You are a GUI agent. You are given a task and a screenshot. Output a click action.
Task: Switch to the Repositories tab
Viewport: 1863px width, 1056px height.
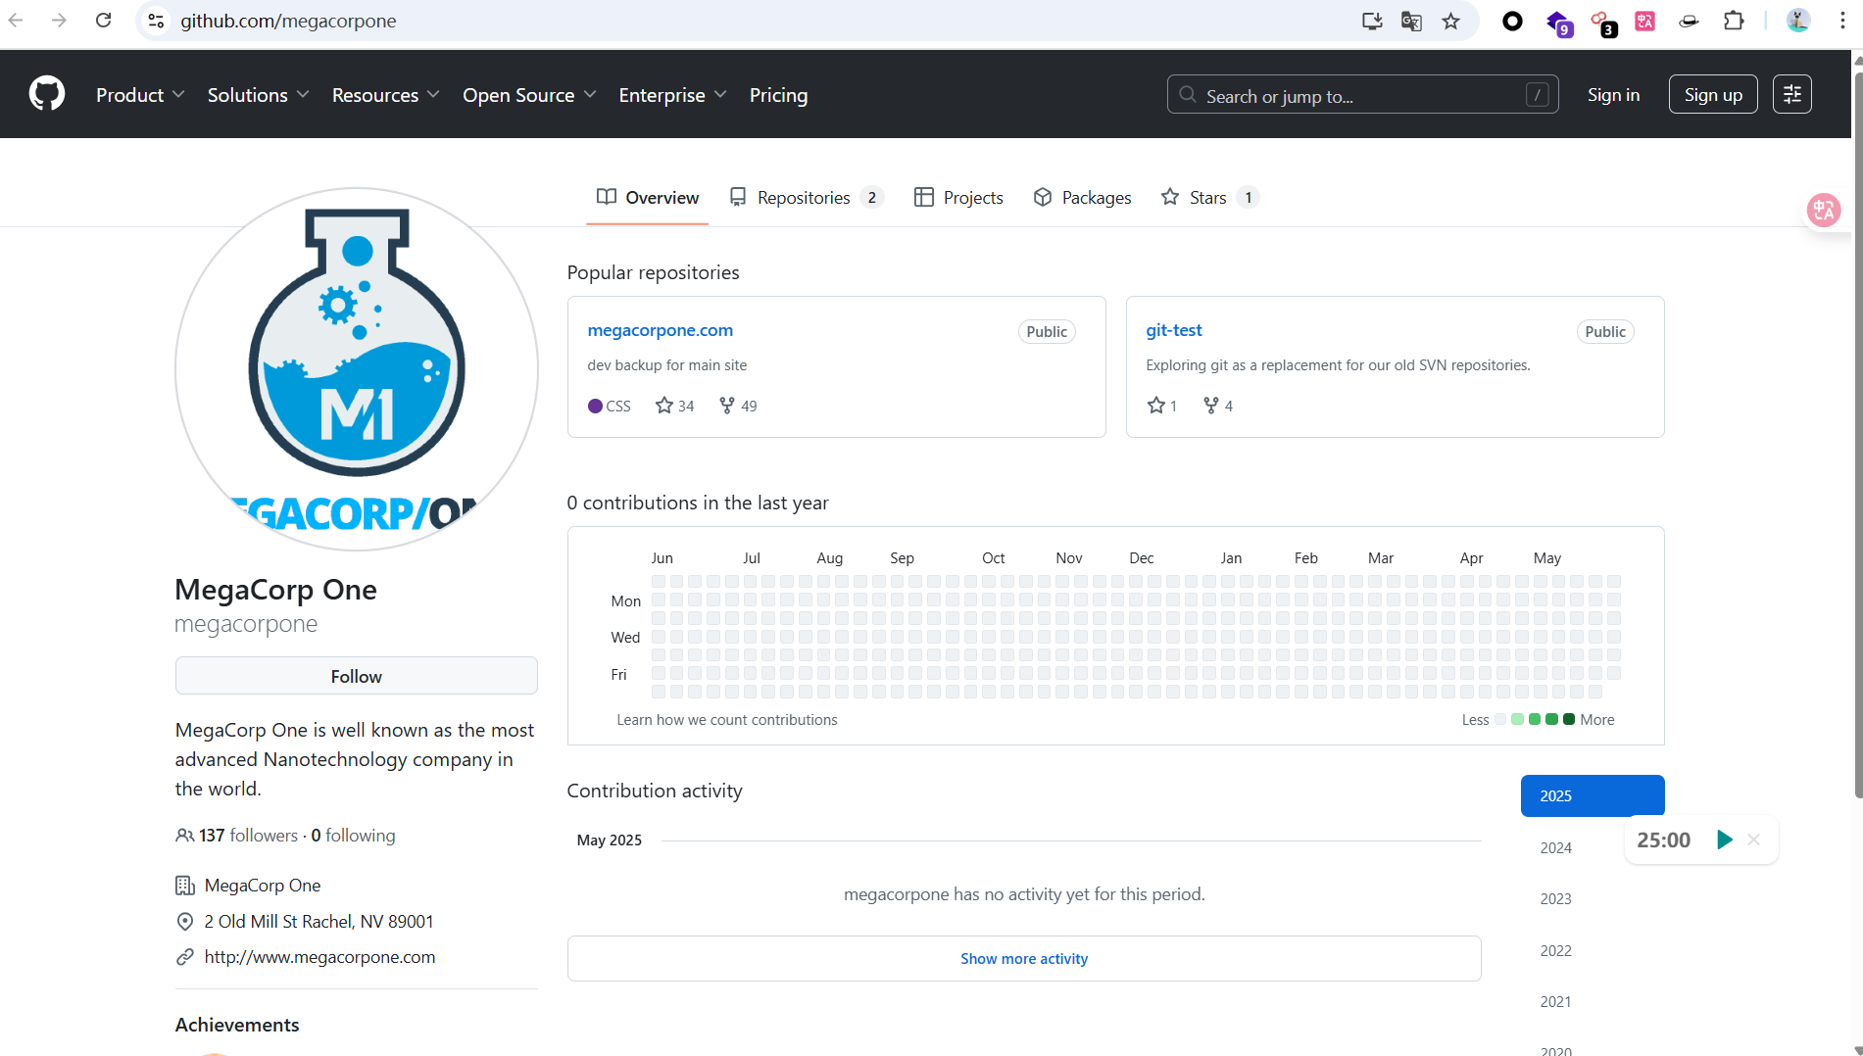point(806,198)
